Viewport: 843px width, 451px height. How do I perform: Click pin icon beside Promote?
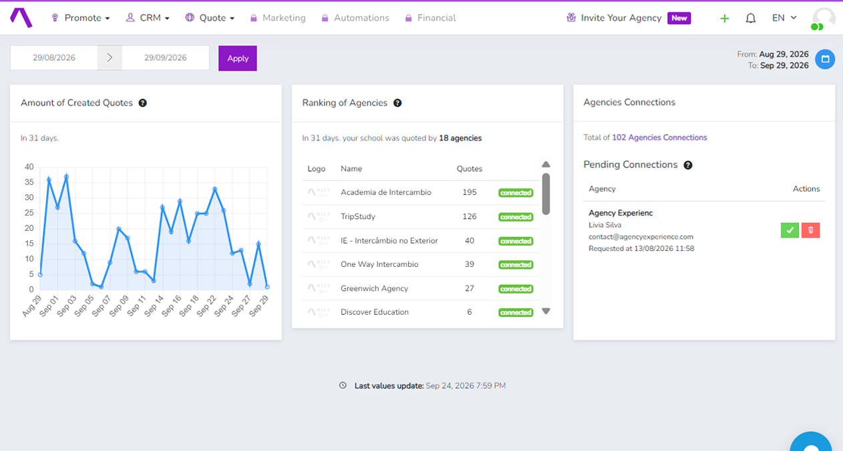(x=55, y=18)
